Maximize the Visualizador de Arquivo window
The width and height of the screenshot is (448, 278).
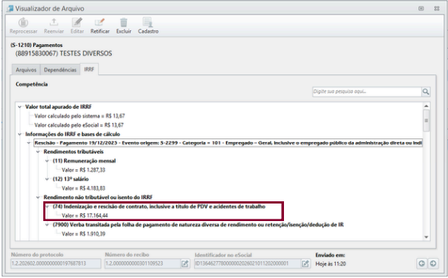421,8
